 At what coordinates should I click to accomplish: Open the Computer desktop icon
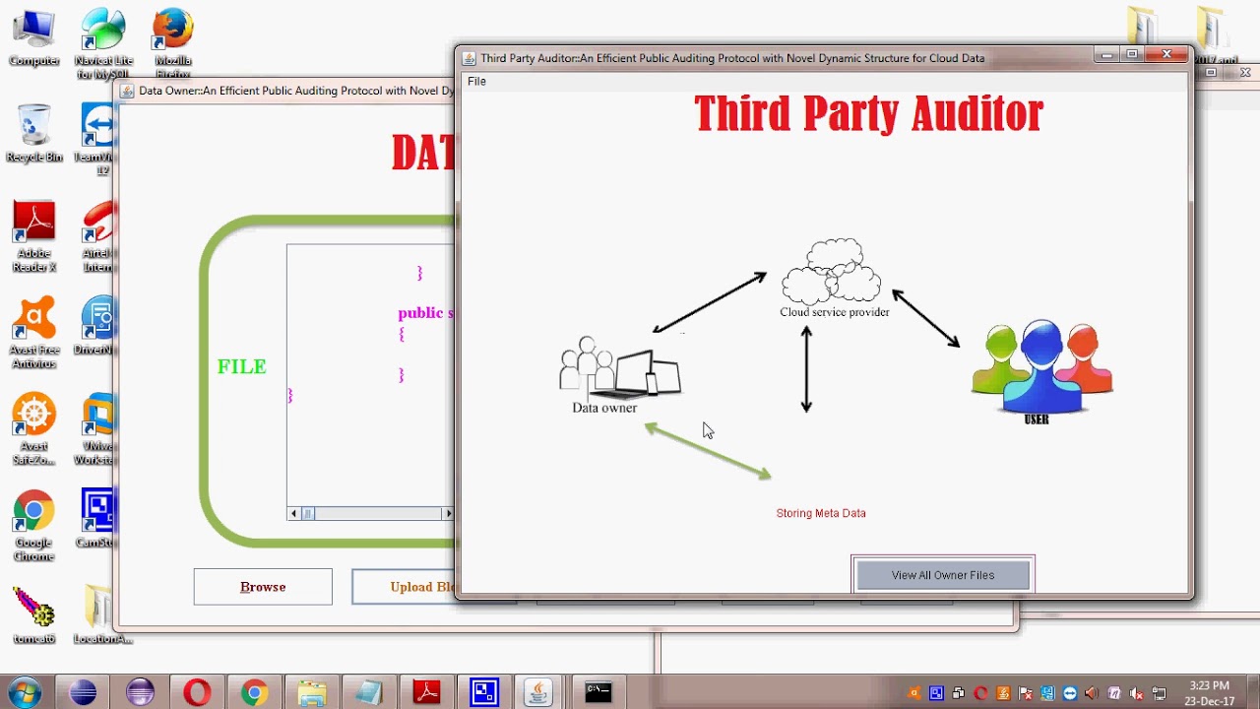pos(33,37)
